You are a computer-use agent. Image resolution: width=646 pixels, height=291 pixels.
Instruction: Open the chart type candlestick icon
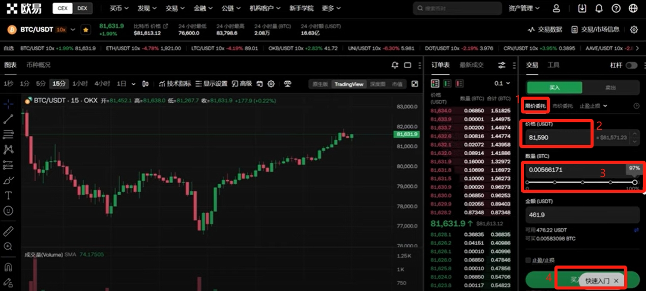click(146, 84)
